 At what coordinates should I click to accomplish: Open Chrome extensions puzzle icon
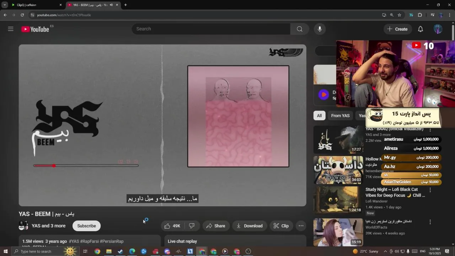[x=420, y=15]
